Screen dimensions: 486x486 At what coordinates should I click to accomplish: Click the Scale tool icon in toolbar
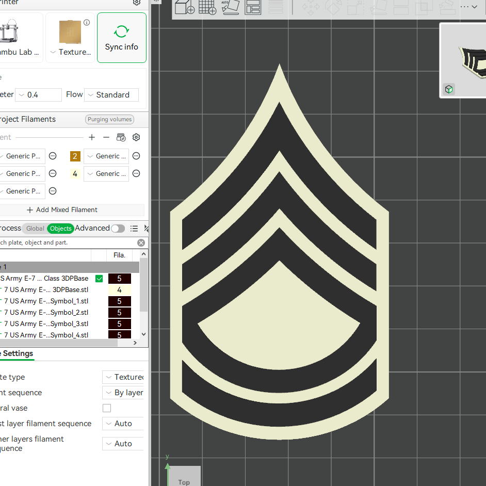356,7
